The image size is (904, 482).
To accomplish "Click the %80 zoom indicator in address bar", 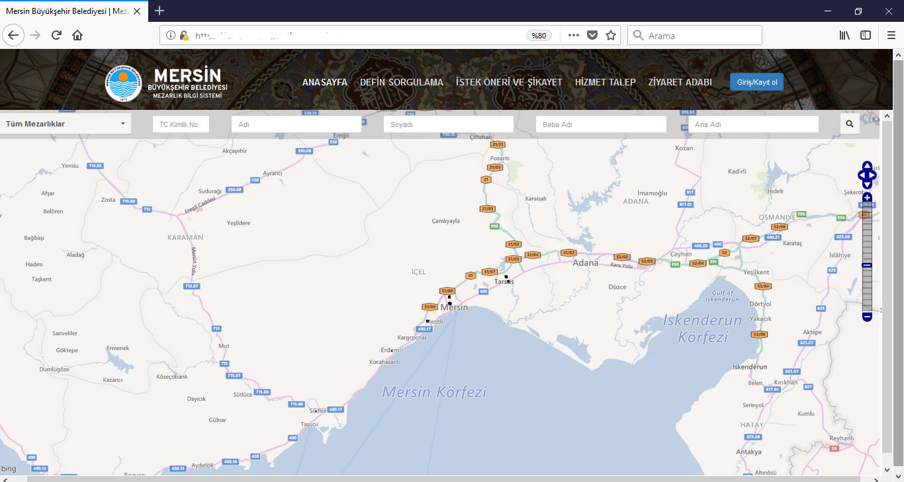I will click(539, 35).
